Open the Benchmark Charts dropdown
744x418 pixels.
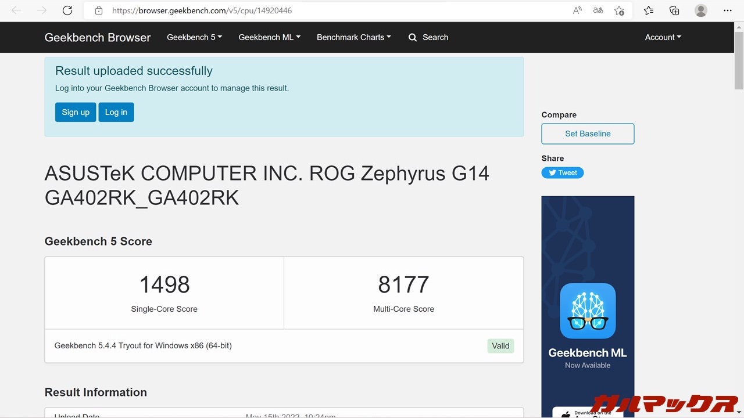[x=353, y=37]
